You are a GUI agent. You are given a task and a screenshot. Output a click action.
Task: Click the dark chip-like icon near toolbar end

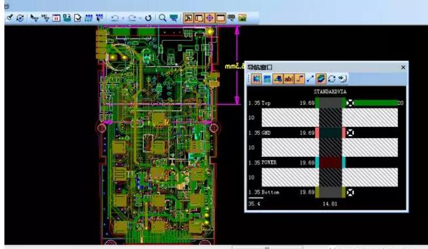[231, 18]
